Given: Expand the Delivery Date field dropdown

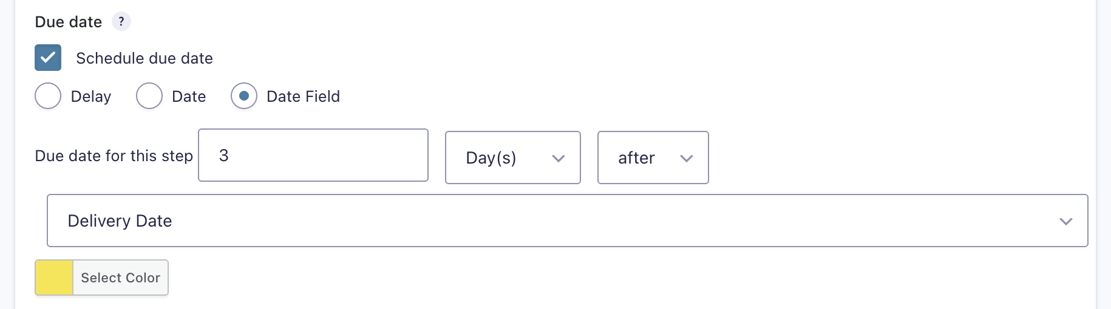Looking at the screenshot, I should (x=567, y=221).
